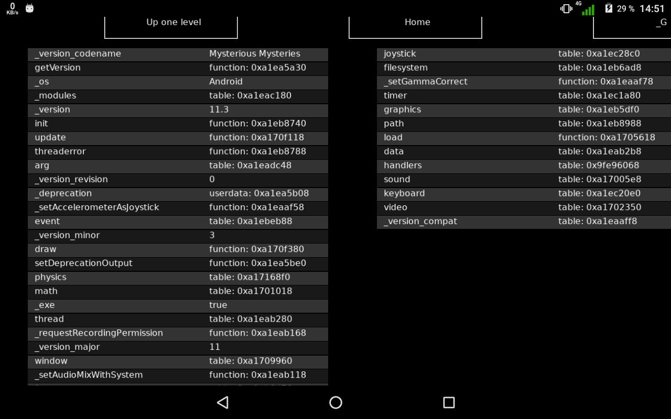This screenshot has height=419, width=671.
Task: Tap the Android debug icon in status bar
Action: click(x=30, y=8)
